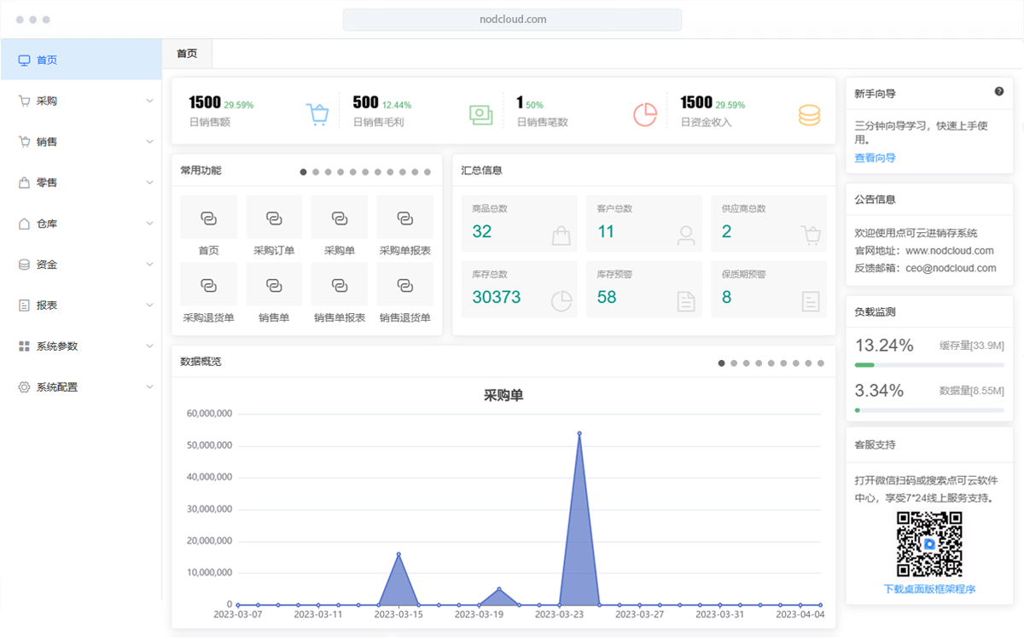The height and width of the screenshot is (639, 1024).
Task: Select the last carousel dot in 数据概览
Action: (821, 363)
